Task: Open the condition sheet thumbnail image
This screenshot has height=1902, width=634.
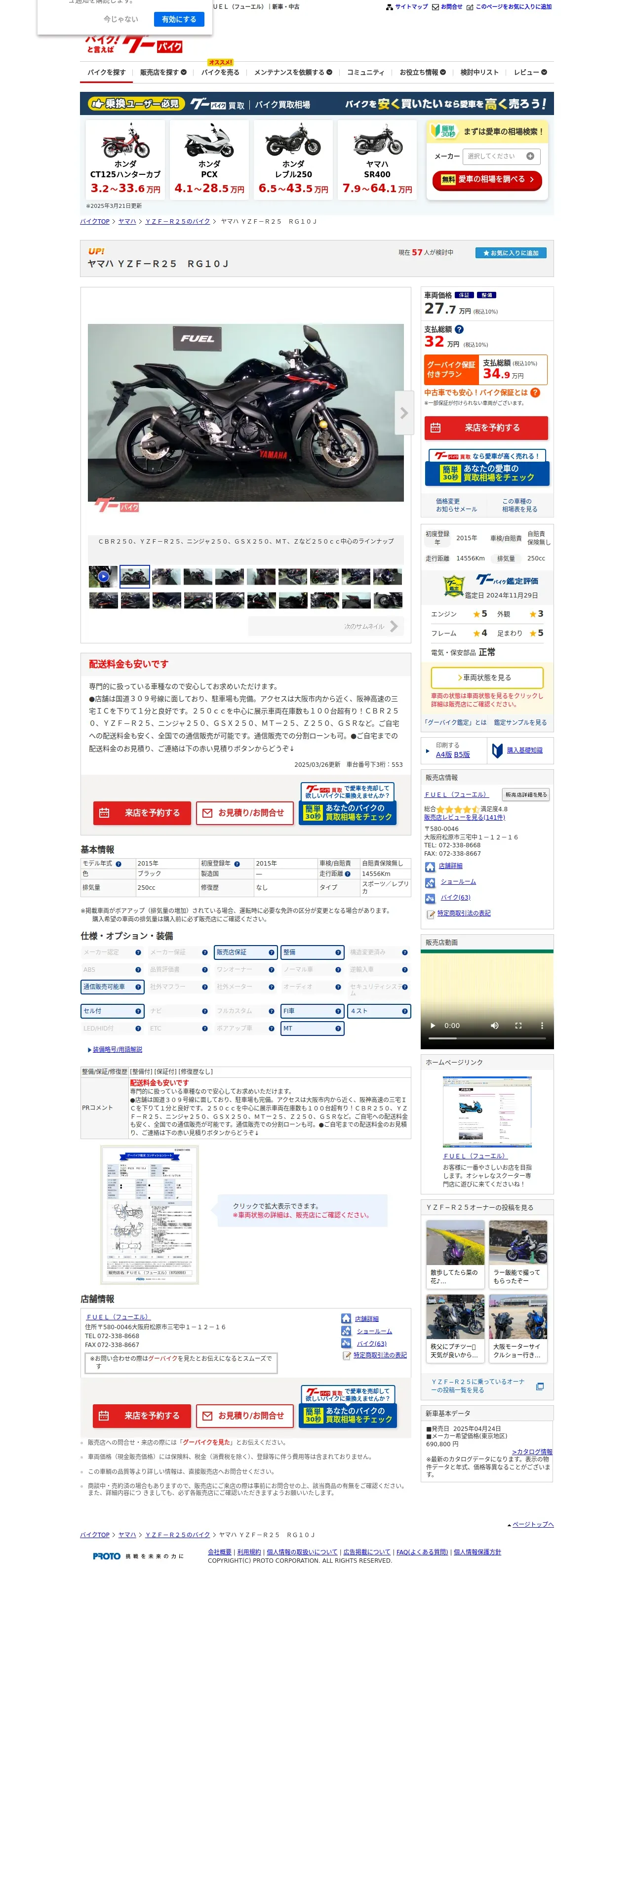Action: pyautogui.click(x=150, y=1215)
